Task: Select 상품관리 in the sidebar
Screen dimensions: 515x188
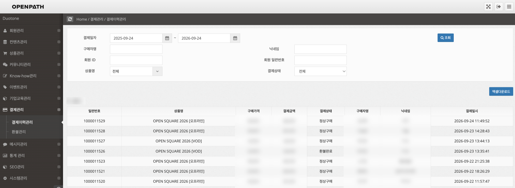Action: click(17, 53)
